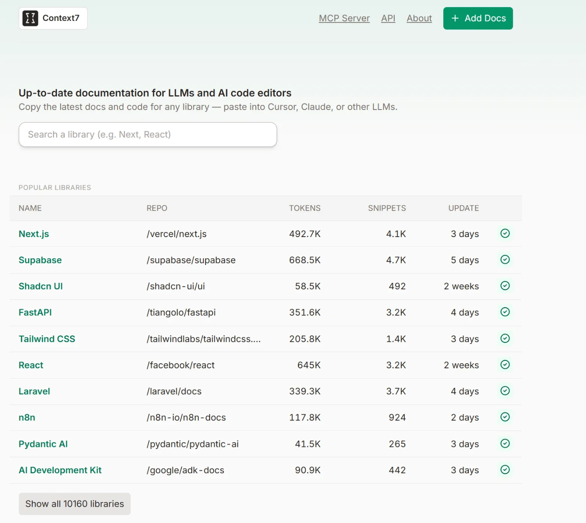Image resolution: width=586 pixels, height=523 pixels.
Task: Click the UPDATE column header
Action: click(x=464, y=208)
